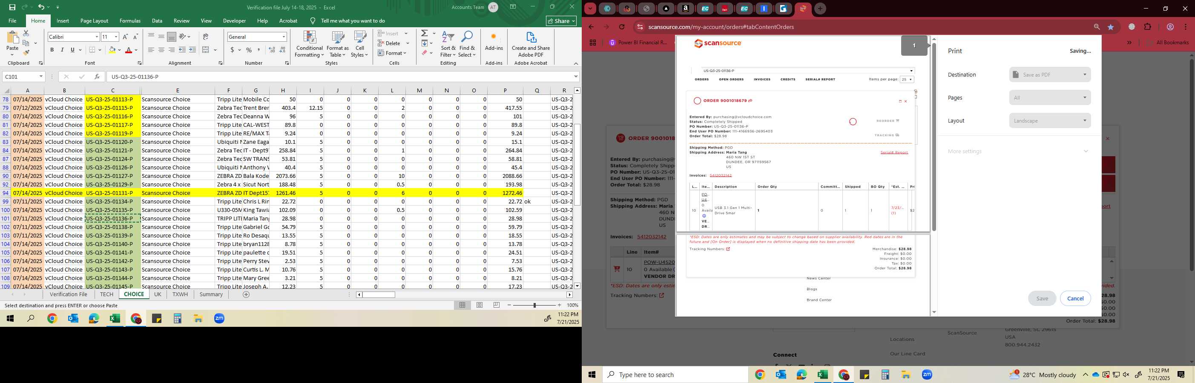Open Sort & Filter menu
Viewport: 1195px width, 383px height.
pos(448,44)
